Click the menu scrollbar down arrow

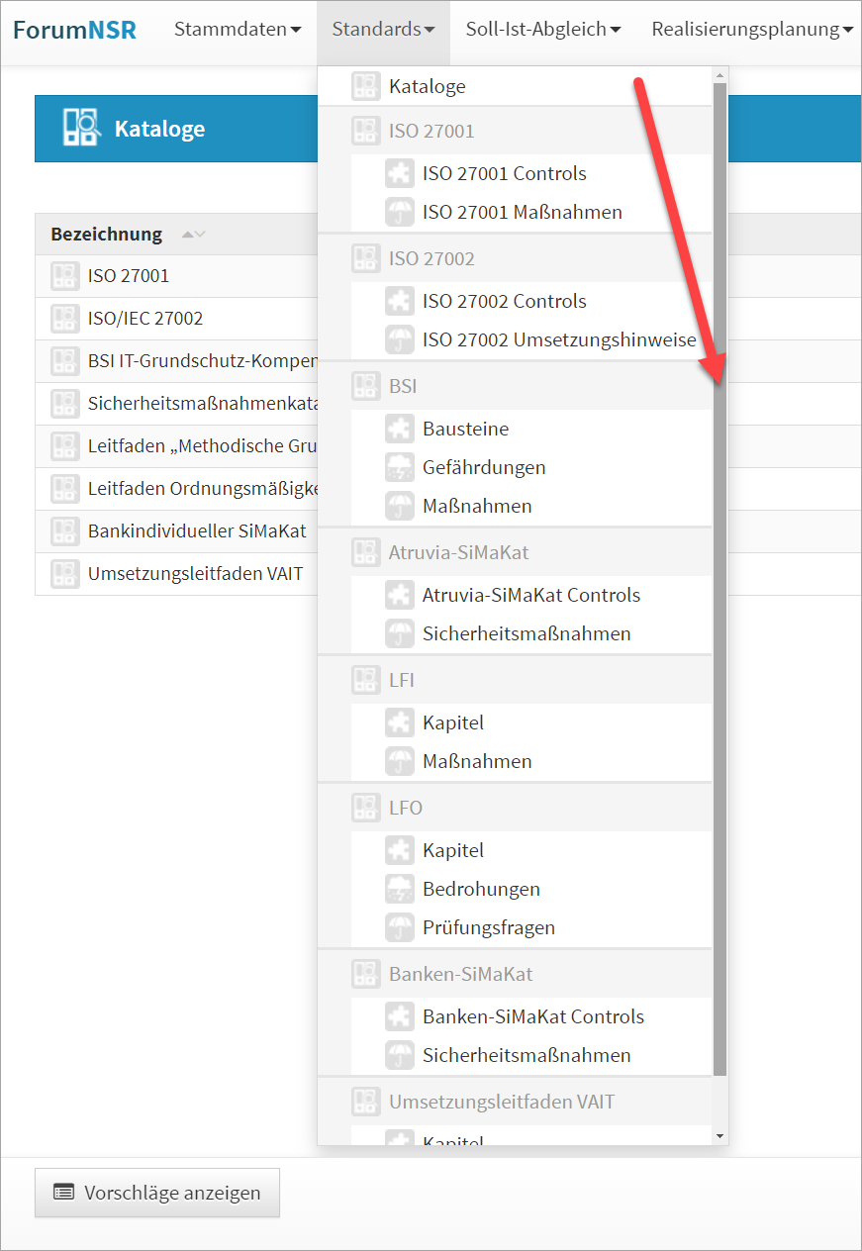[720, 1135]
